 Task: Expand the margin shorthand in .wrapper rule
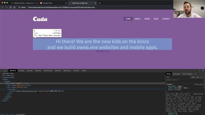coord(175,90)
